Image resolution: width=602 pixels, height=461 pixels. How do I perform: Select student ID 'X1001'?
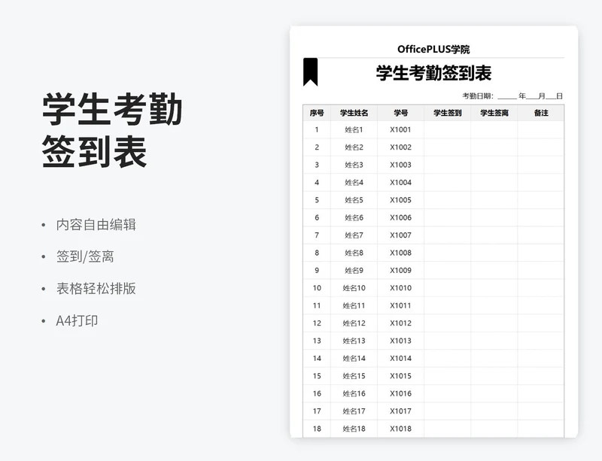(x=400, y=130)
